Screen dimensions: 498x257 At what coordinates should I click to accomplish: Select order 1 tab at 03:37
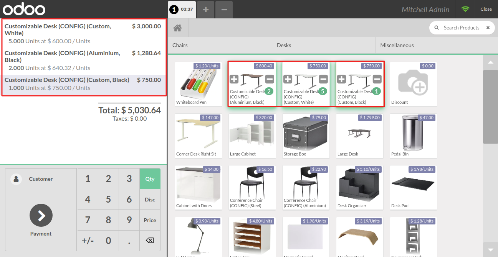pos(182,9)
